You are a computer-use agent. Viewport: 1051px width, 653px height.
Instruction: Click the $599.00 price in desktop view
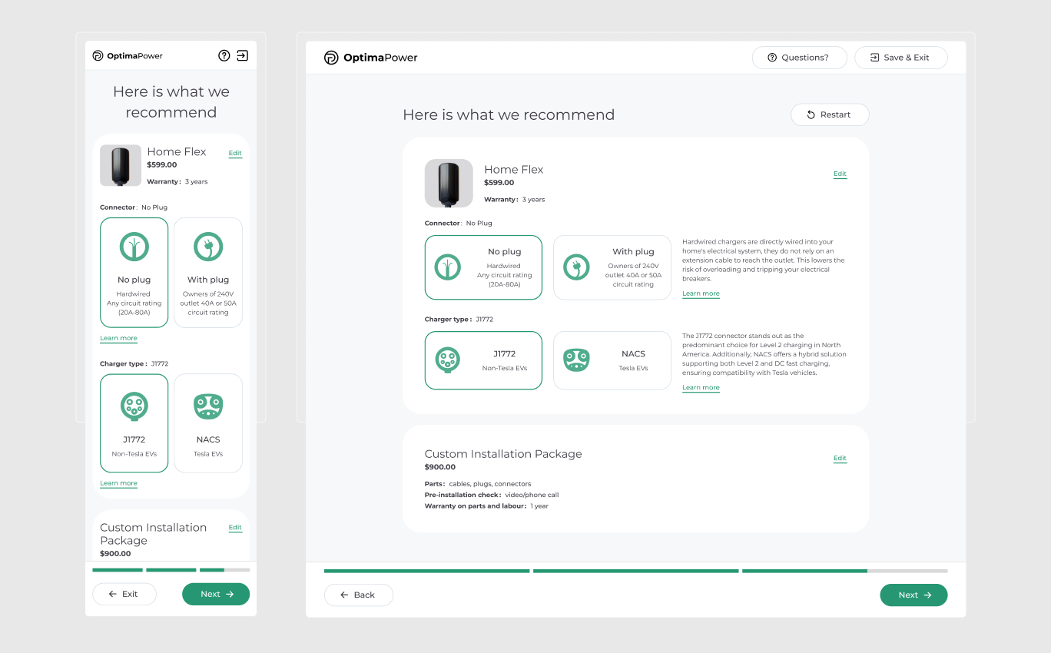499,183
